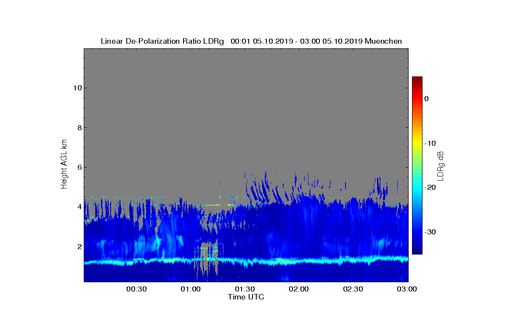Viewport: 505px width, 336px height.
Task: Click the colorbar tick label '-20'
Action: [x=429, y=187]
